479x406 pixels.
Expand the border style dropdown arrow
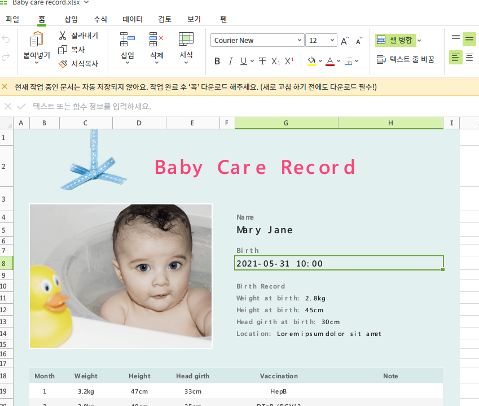[355, 60]
